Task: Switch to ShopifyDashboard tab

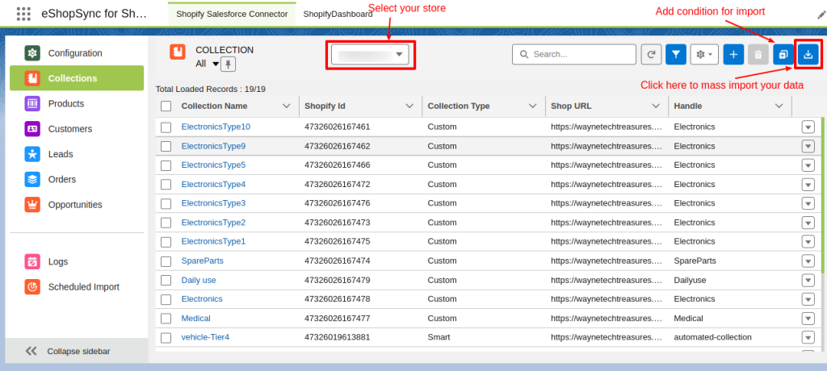Action: [338, 15]
